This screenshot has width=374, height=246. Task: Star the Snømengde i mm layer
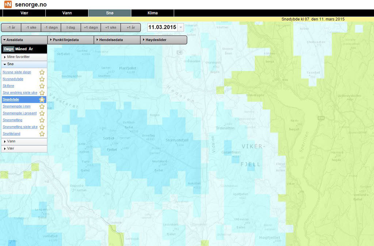coord(42,106)
